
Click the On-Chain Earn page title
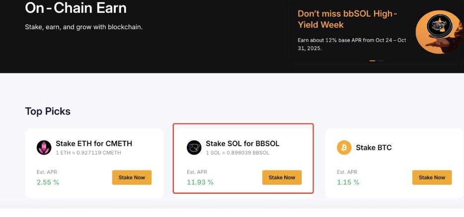click(76, 8)
